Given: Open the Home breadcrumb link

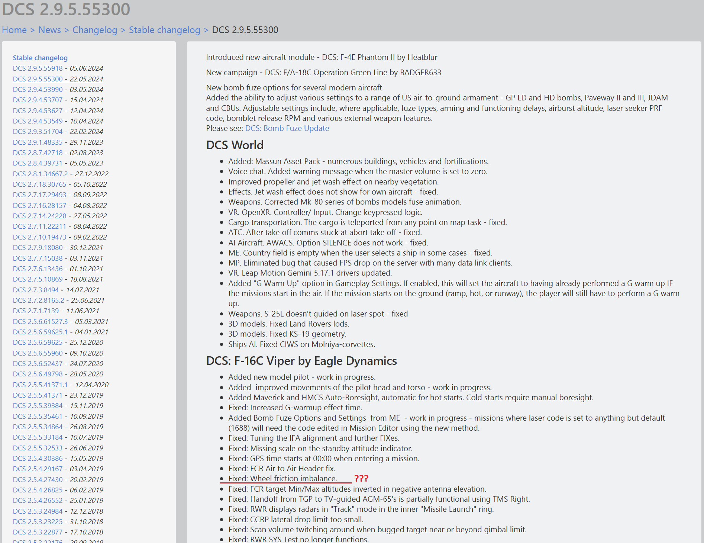Looking at the screenshot, I should [14, 30].
